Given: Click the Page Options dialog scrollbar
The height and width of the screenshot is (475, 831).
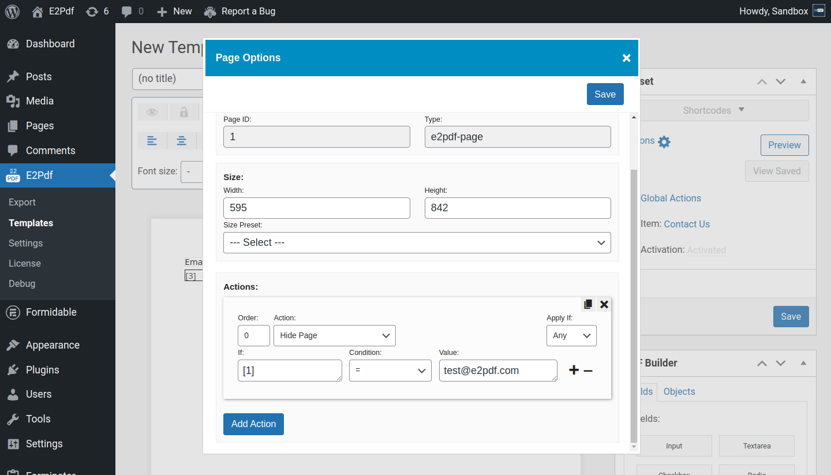Looking at the screenshot, I should click(x=634, y=289).
